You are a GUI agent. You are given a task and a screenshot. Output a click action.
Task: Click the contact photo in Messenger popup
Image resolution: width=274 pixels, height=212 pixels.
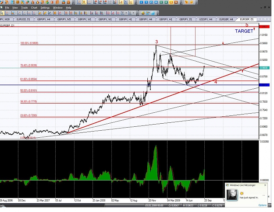tap(232, 195)
